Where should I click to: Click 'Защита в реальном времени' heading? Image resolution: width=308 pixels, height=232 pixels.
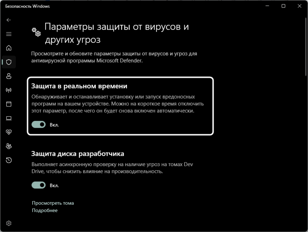point(79,86)
